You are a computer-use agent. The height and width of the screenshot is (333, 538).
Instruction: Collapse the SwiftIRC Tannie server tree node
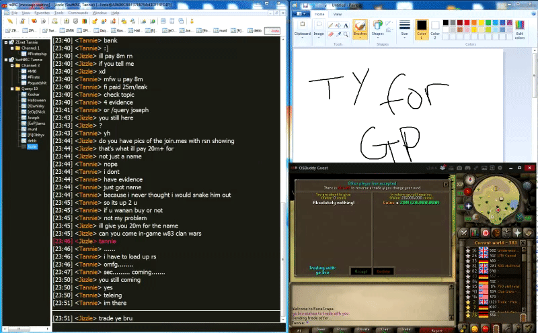[6, 60]
